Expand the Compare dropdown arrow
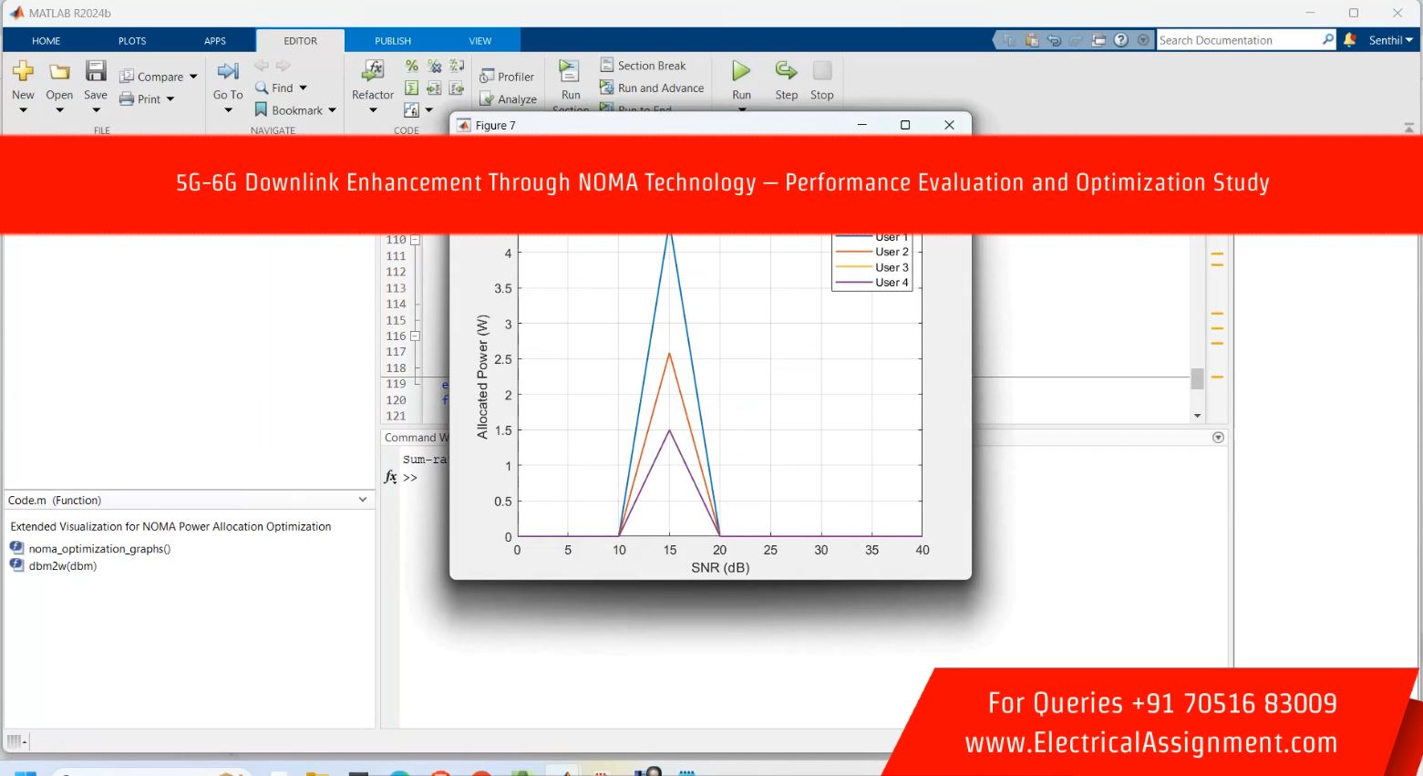Screen dimensions: 1423x776 [193, 77]
